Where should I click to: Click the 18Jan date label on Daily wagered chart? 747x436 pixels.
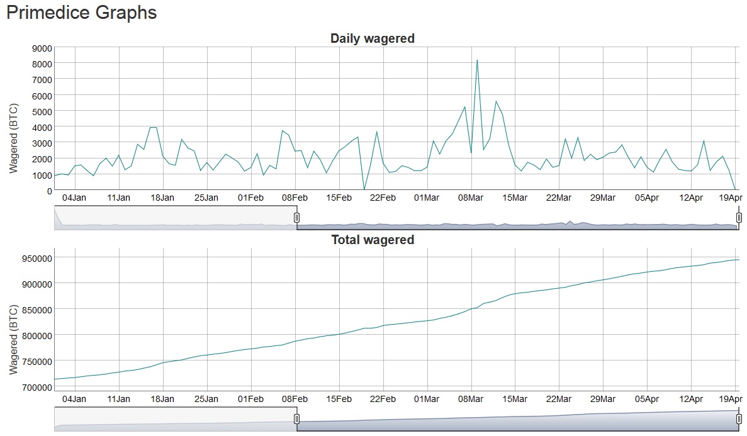click(162, 198)
